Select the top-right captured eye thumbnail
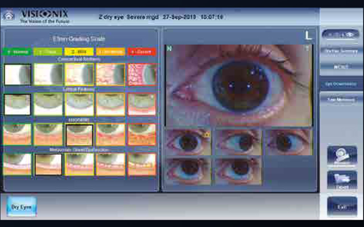The image size is (364, 227). tap(288, 142)
